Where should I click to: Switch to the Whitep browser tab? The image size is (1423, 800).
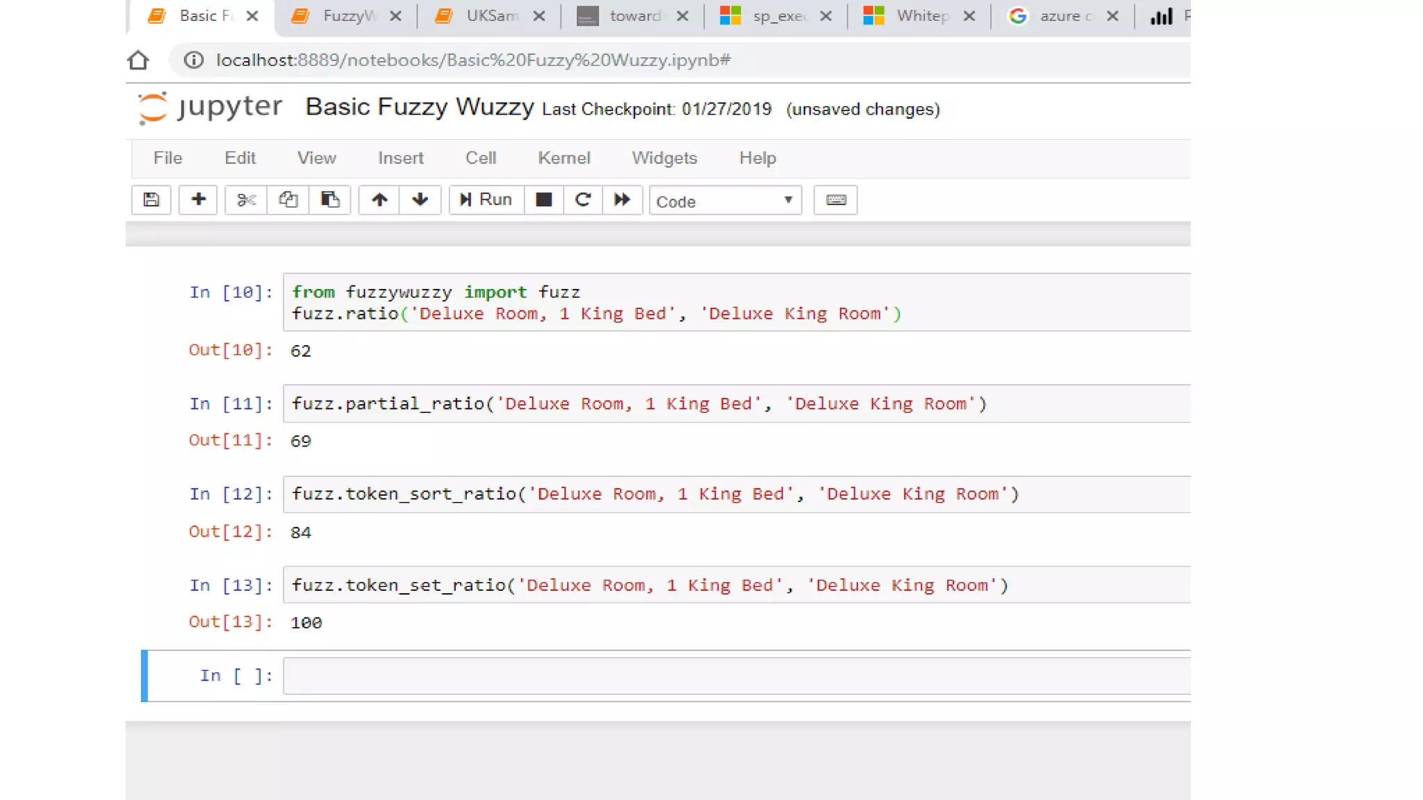click(919, 16)
